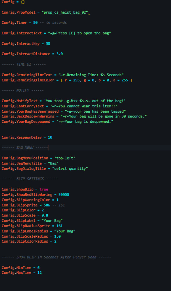Click the ShowRedBlipWaring value 30000
Image resolution: width=171 pixels, height=291 pixels.
tap(64, 195)
